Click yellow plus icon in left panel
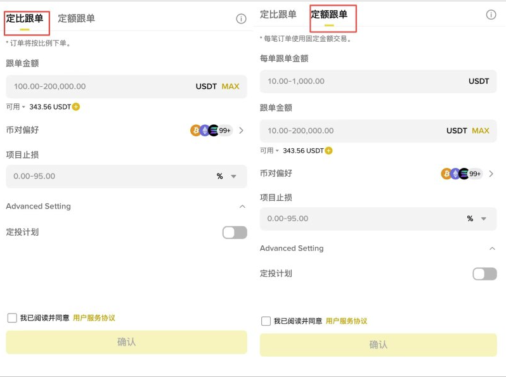This screenshot has width=506, height=377. coord(76,107)
